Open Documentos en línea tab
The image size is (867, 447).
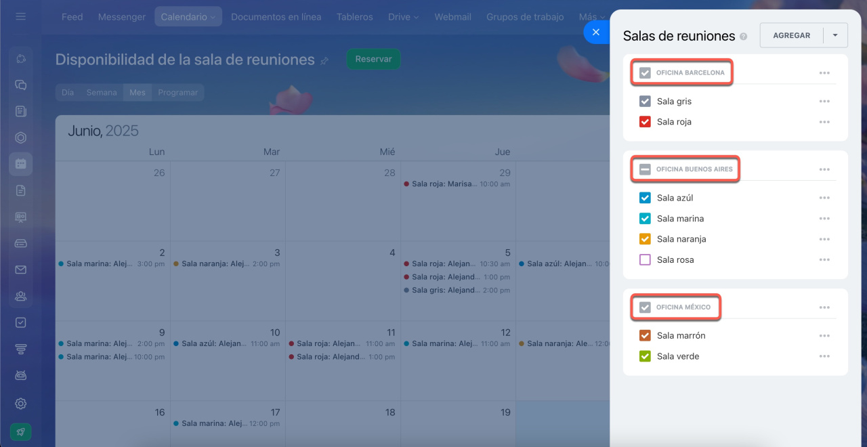[276, 17]
